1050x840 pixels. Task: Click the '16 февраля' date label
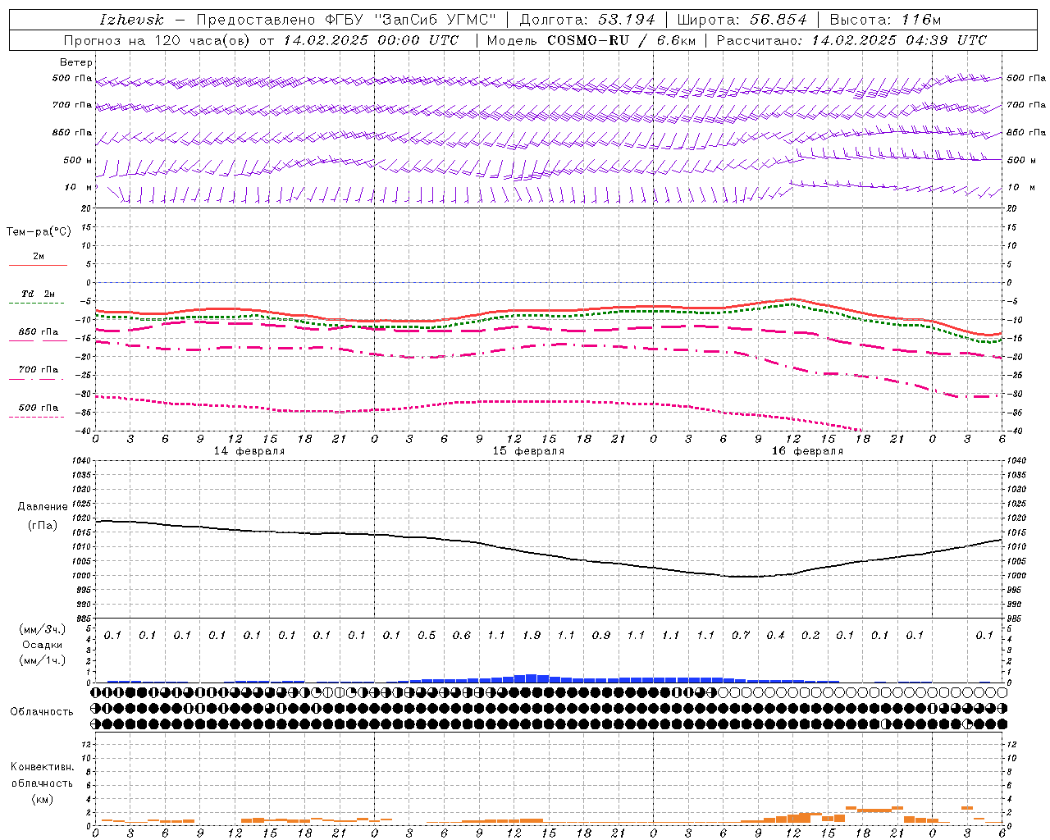(807, 451)
